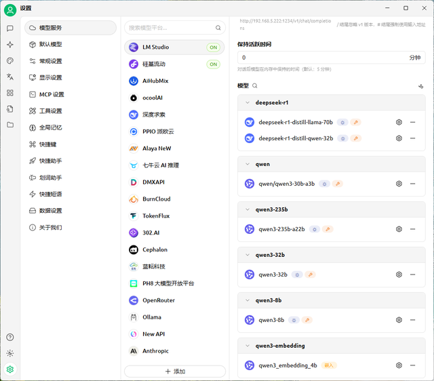Viewport: 434px width, 381px height.
Task: Open the 快捷键 settings page
Action: [x=71, y=144]
